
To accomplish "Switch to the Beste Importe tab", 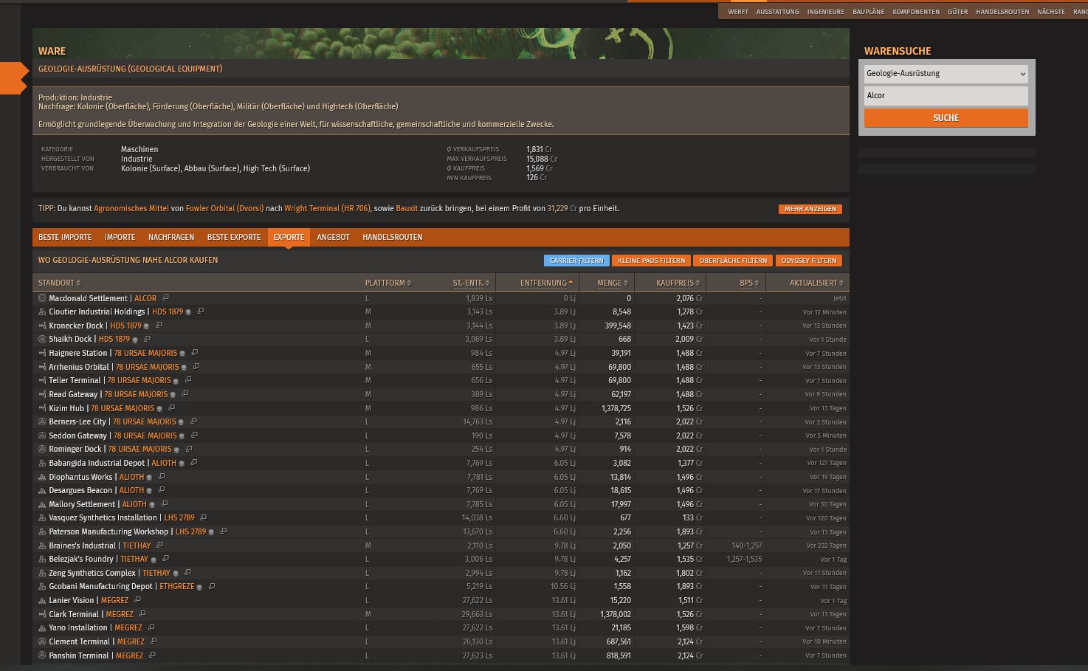I will (65, 237).
